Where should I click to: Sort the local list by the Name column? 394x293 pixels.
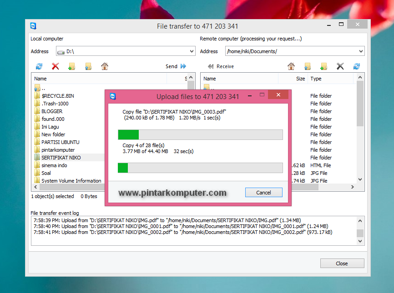click(x=99, y=79)
